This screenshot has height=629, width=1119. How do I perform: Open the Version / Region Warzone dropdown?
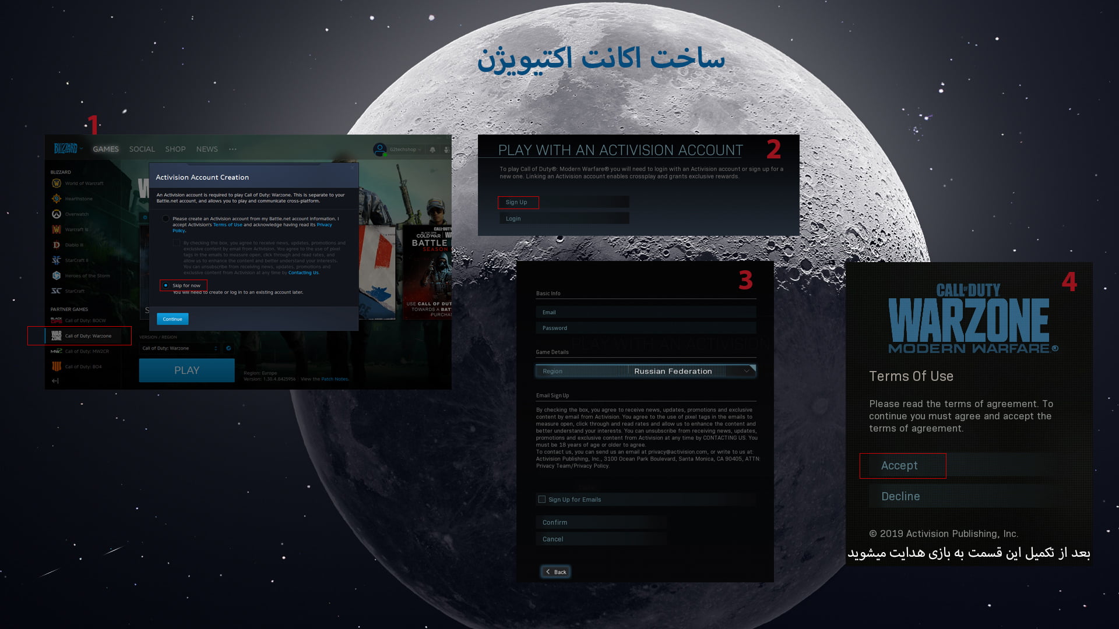[180, 348]
